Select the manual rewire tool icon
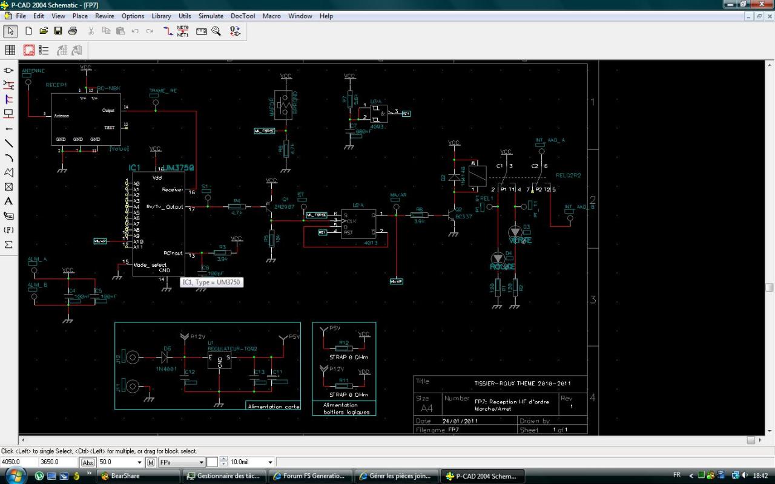Screen dimensions: 775x484 (x=168, y=31)
